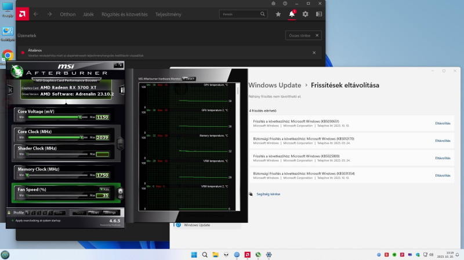The width and height of the screenshot is (464, 260).
Task: Open the Afterburner info i button
Action: (x=122, y=90)
